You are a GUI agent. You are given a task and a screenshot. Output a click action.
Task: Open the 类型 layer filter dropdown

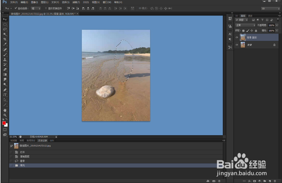click(242, 20)
